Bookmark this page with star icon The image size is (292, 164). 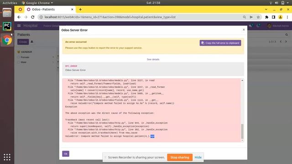click(x=258, y=17)
